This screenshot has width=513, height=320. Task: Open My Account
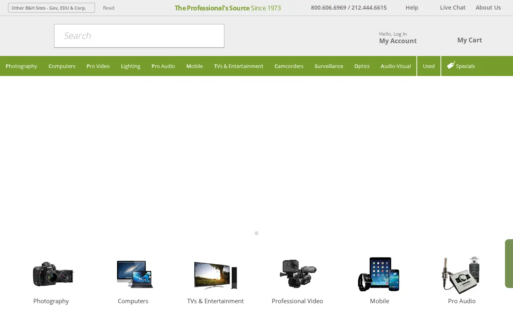coord(398,41)
